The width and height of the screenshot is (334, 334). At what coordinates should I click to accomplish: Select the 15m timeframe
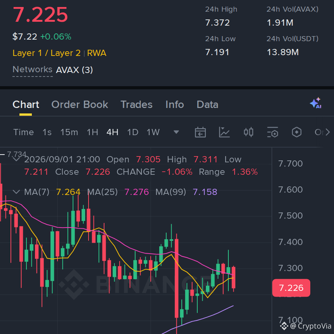tap(69, 132)
